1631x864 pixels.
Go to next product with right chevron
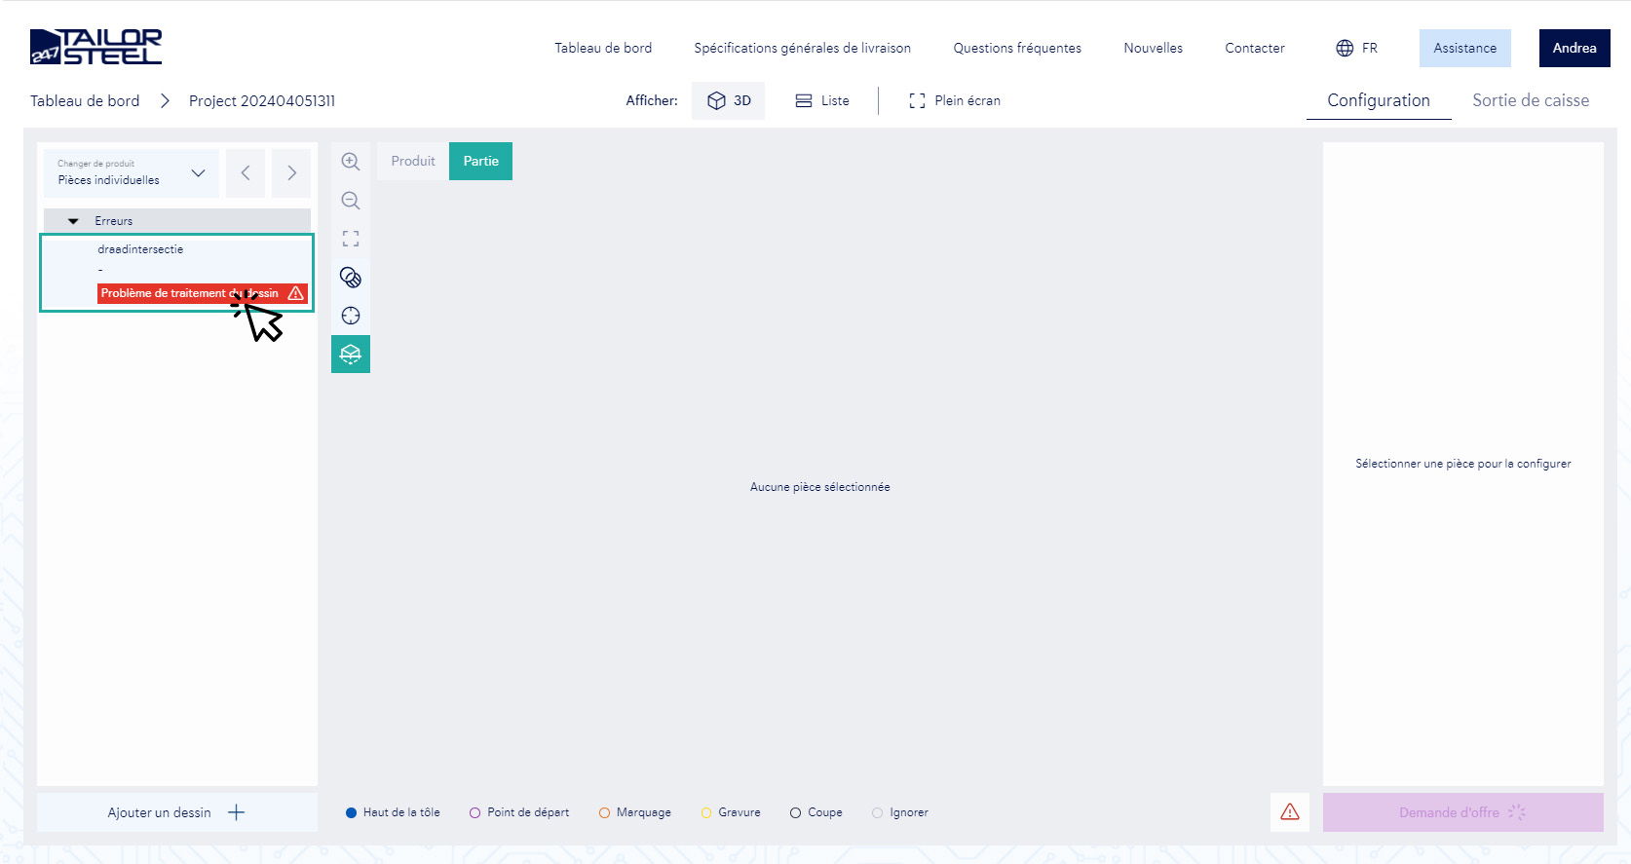291,173
